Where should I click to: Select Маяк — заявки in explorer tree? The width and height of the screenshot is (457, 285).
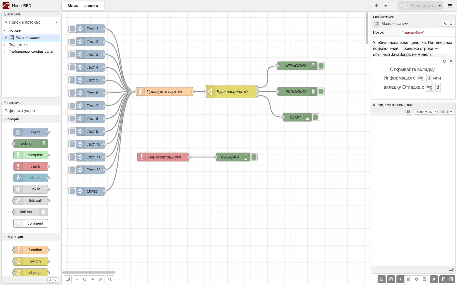[x=31, y=38]
